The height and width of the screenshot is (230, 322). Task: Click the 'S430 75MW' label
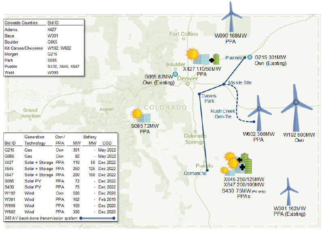[236, 191]
